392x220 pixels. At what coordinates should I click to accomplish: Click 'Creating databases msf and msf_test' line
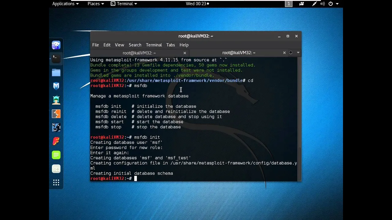click(141, 158)
